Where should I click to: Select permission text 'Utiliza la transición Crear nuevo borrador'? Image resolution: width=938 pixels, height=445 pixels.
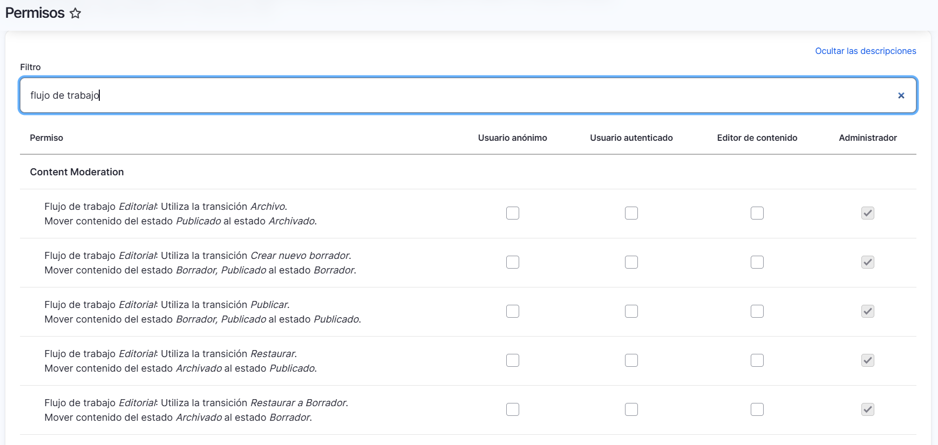pos(256,256)
